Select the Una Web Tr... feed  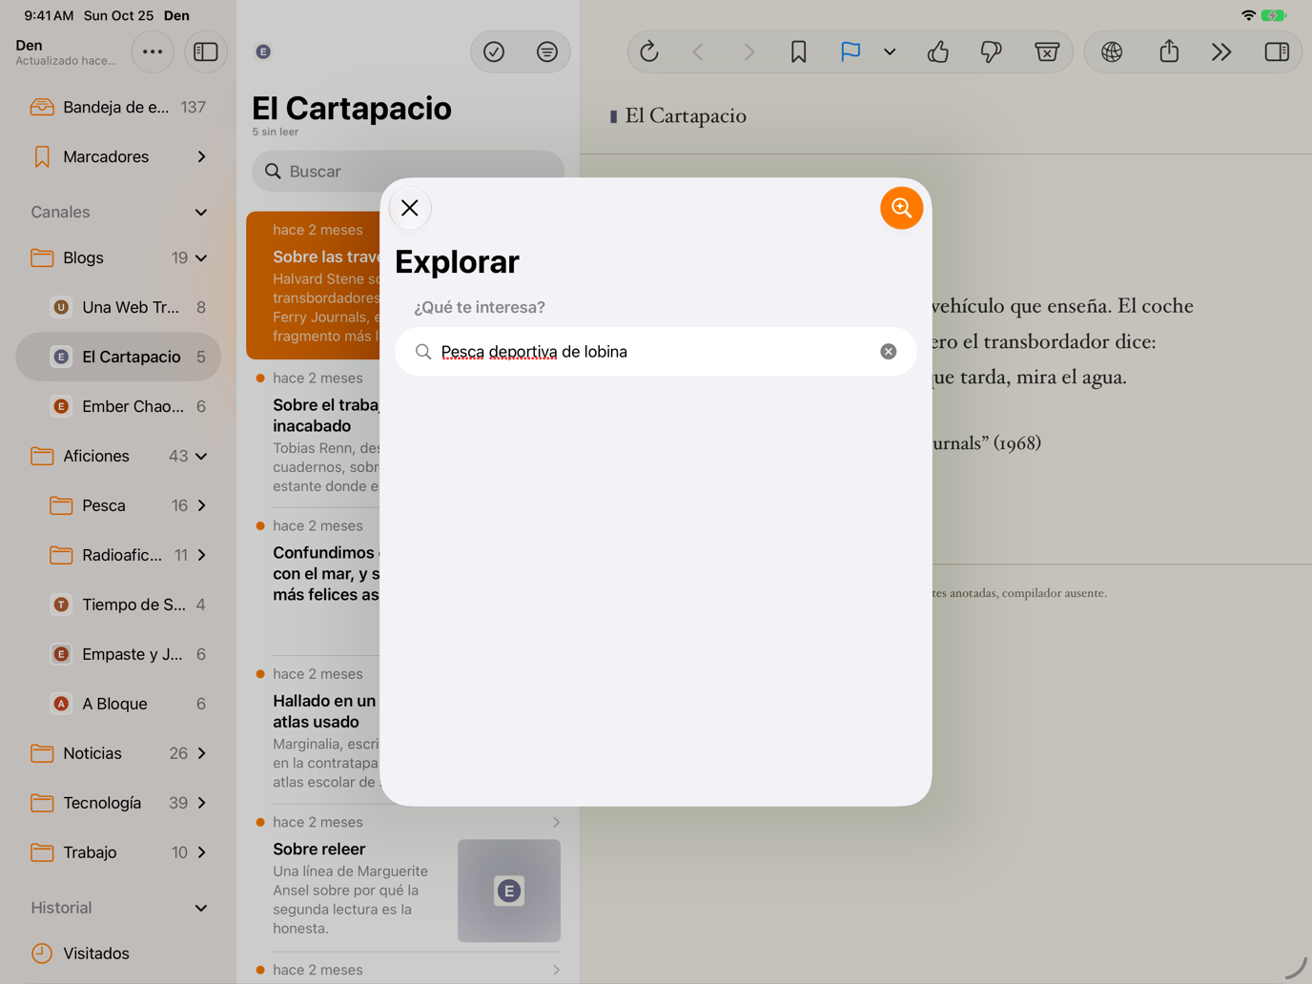(x=118, y=307)
